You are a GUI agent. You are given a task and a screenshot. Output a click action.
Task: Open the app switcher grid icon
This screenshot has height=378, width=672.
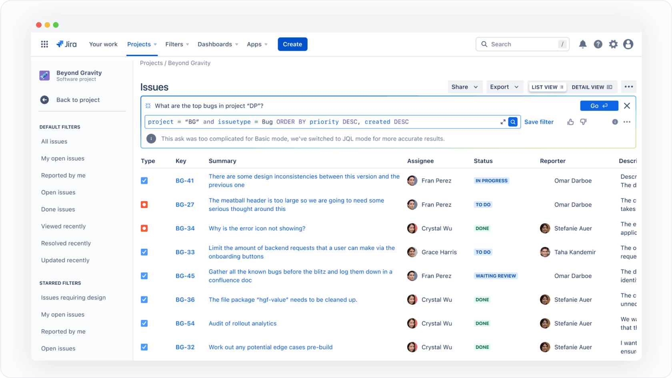tap(44, 44)
